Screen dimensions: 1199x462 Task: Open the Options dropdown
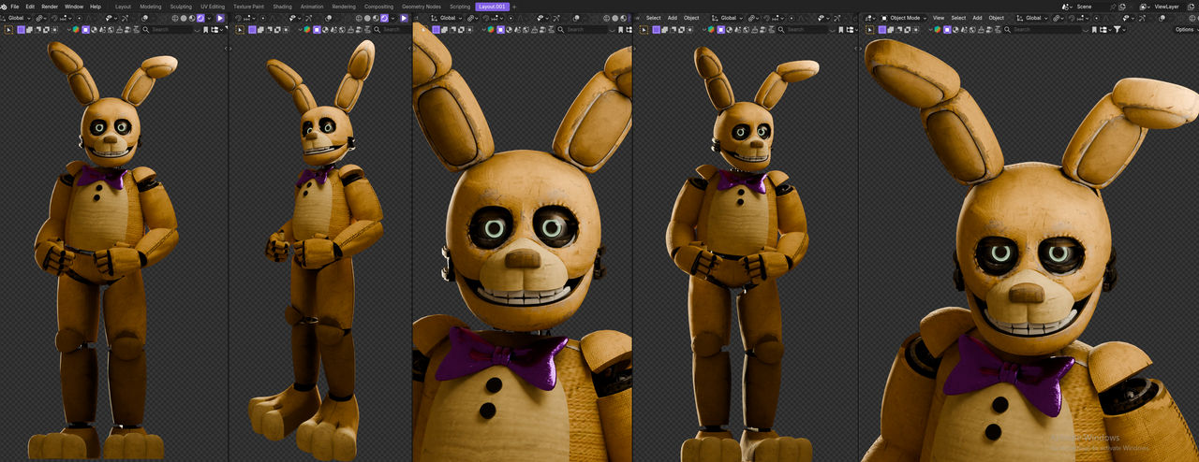click(1187, 29)
